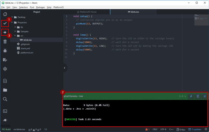This screenshot has width=209, height=132.
Task: Switch to the PlatformIO Home tab
Action: tap(86, 12)
